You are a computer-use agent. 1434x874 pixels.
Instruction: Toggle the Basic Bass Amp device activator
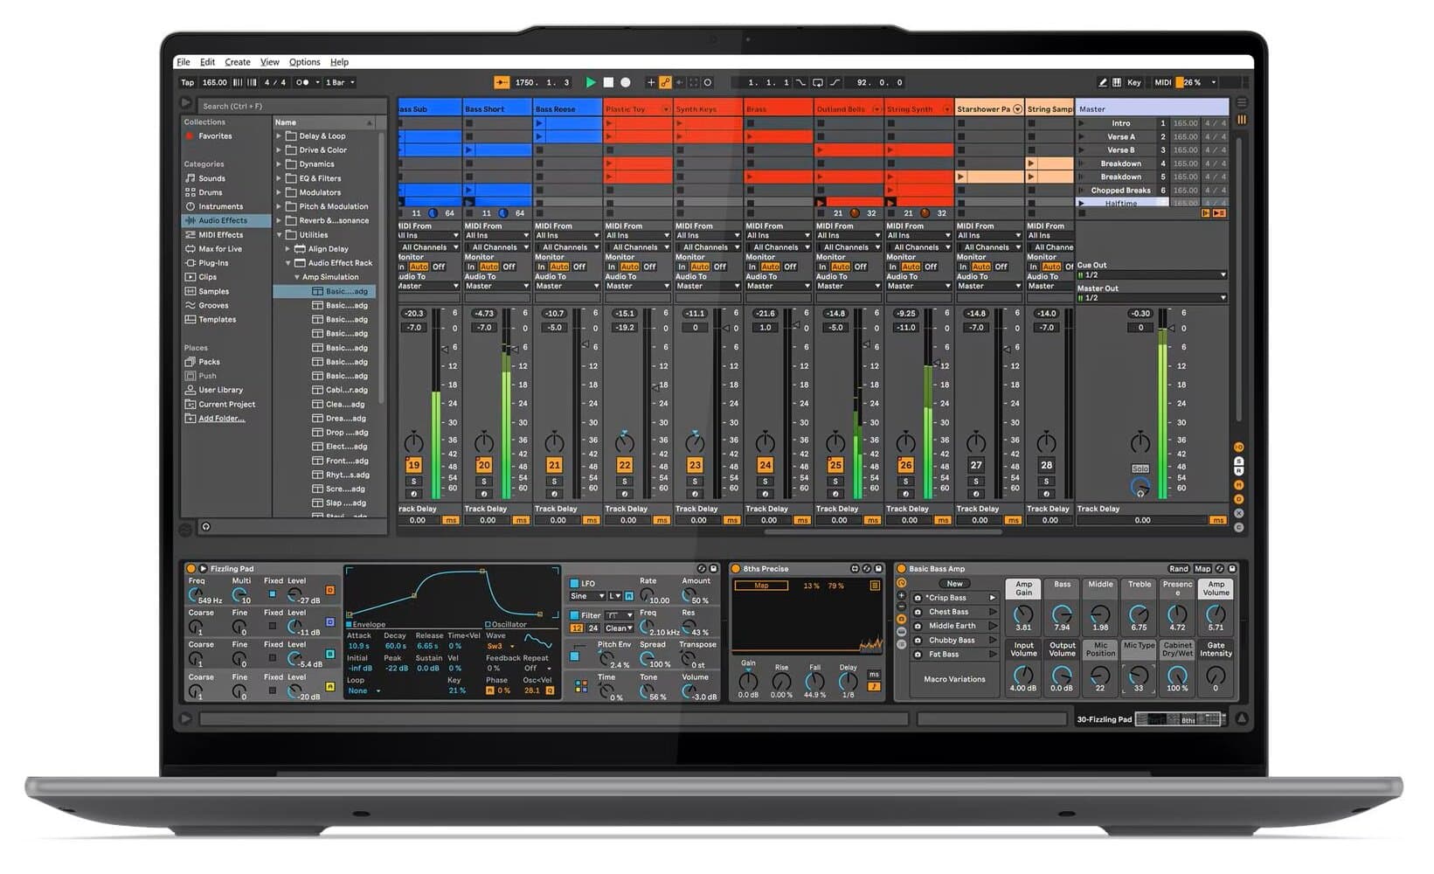[x=901, y=568]
